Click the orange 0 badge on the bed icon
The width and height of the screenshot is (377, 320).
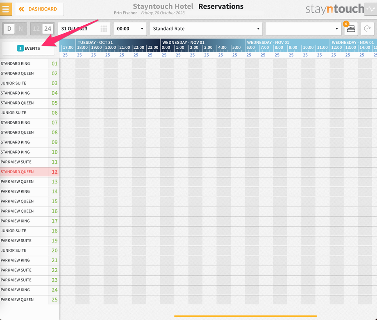click(346, 24)
